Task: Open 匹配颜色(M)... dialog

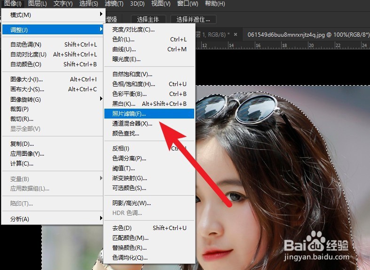Action: coord(149,238)
